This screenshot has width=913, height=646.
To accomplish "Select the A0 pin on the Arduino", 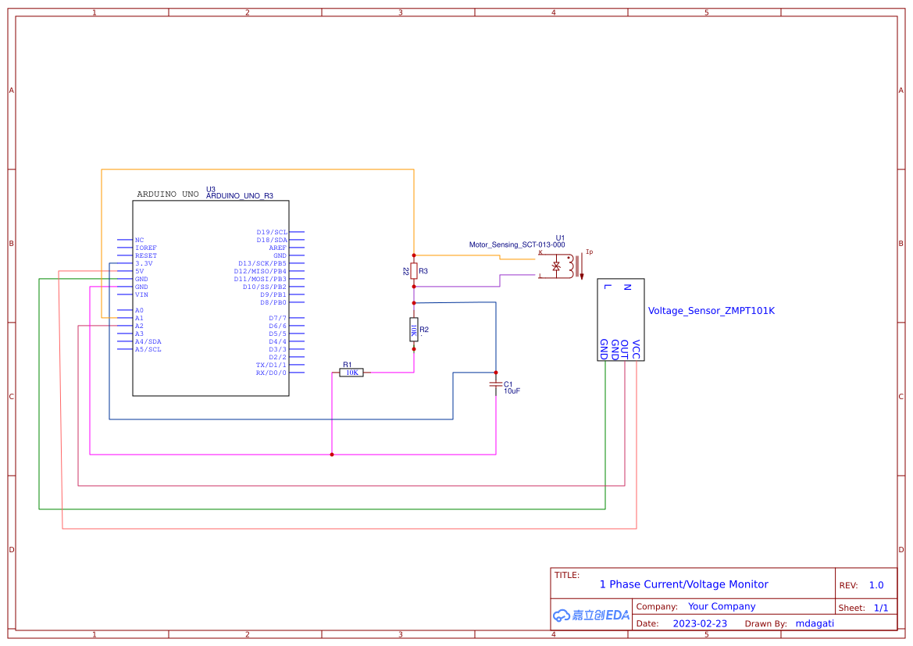I will pyautogui.click(x=141, y=310).
